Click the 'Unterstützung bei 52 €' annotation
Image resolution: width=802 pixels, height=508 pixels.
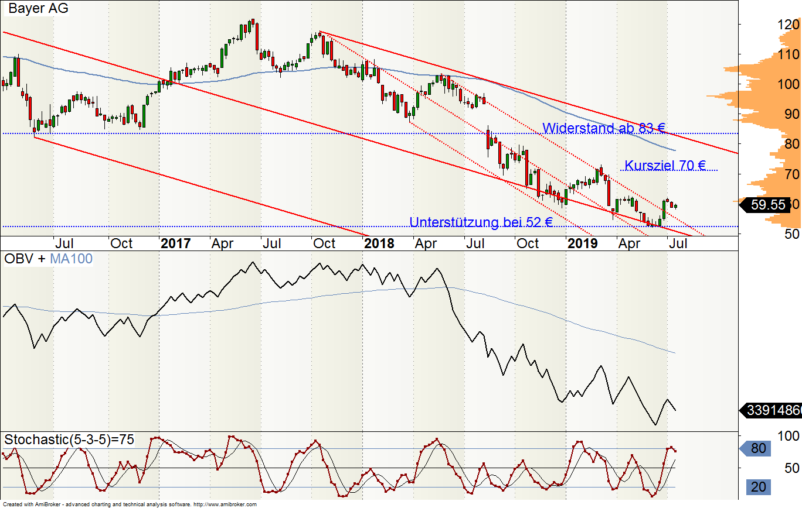(481, 222)
